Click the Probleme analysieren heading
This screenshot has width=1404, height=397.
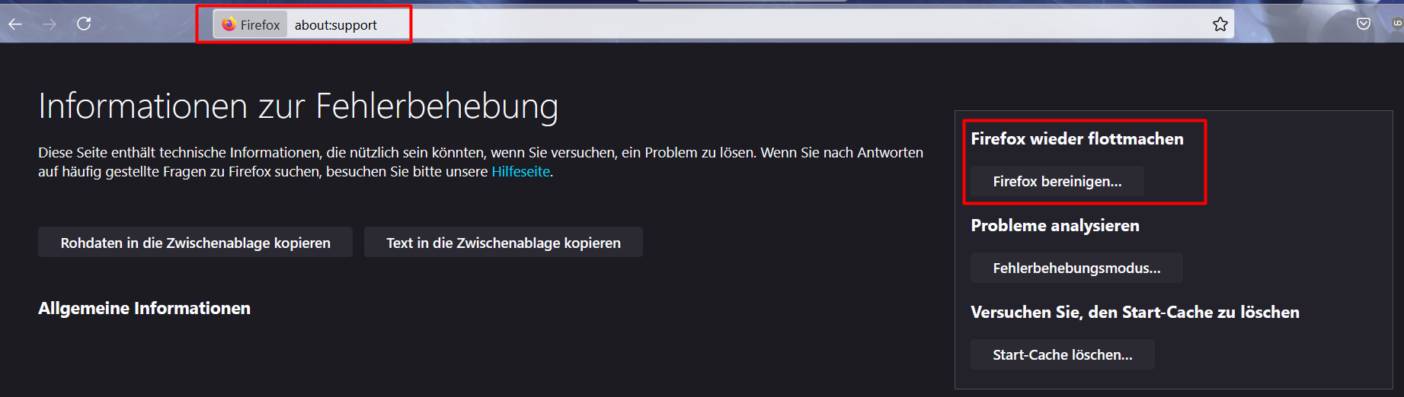pyautogui.click(x=1054, y=225)
